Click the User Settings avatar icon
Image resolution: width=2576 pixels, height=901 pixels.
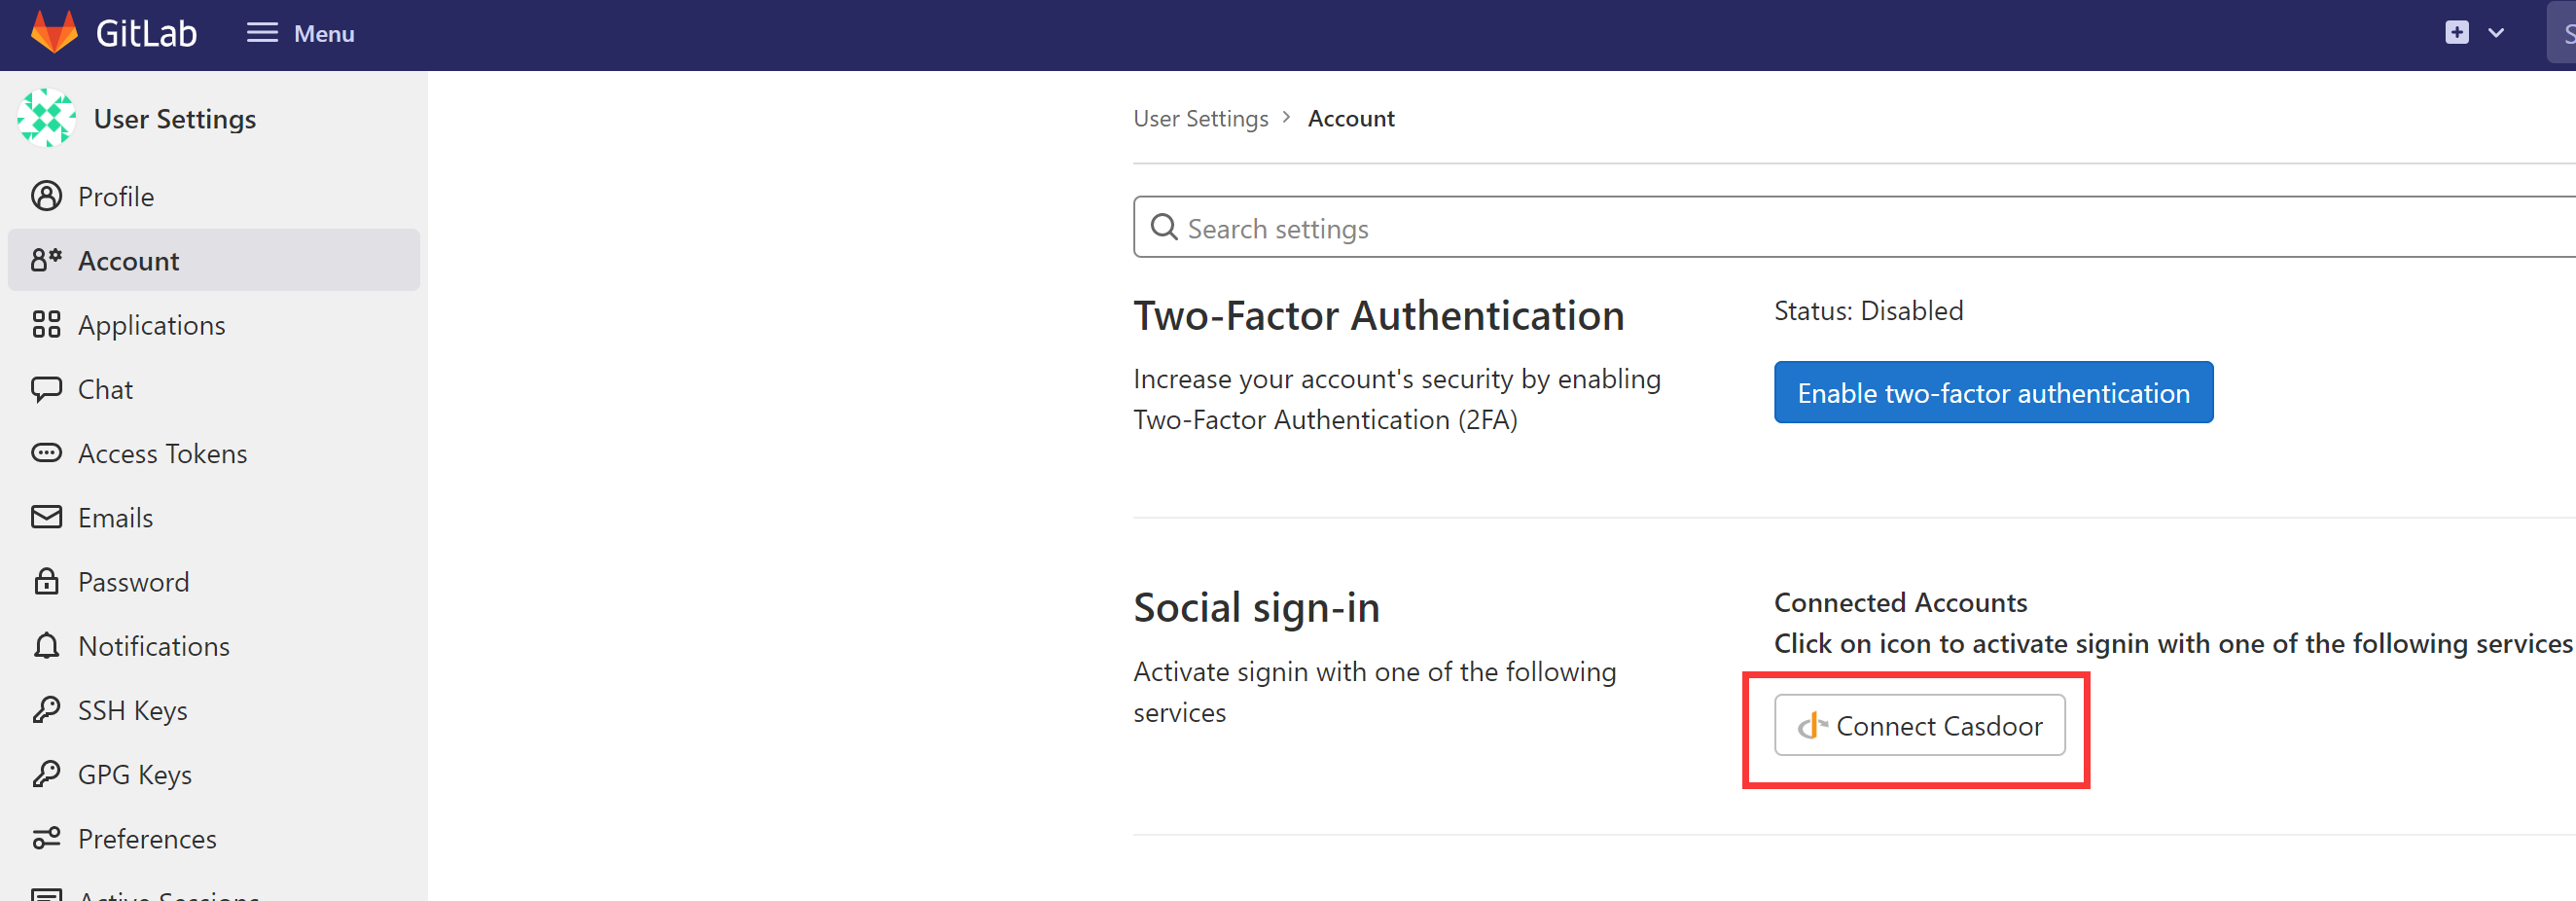[46, 117]
